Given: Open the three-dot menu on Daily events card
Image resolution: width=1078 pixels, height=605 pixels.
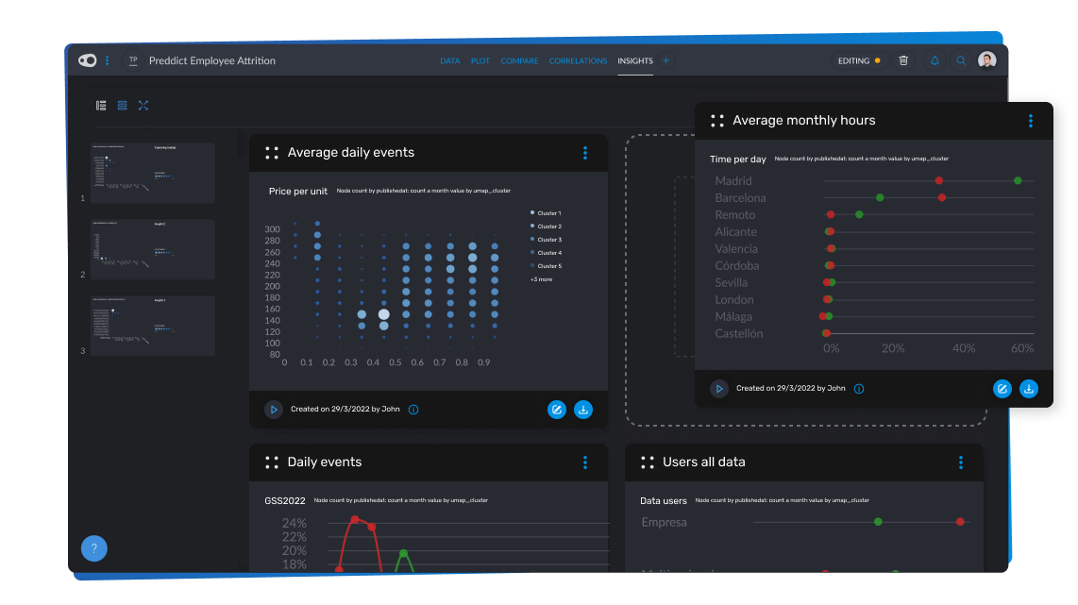Looking at the screenshot, I should coord(585,462).
